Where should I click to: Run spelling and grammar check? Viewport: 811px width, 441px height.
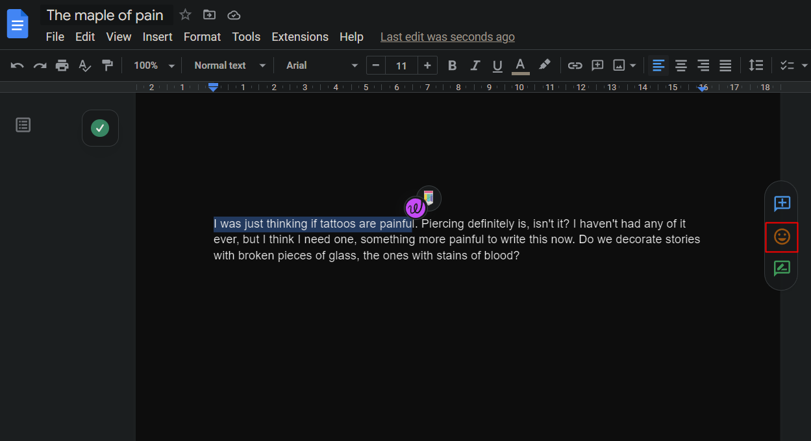(x=84, y=66)
